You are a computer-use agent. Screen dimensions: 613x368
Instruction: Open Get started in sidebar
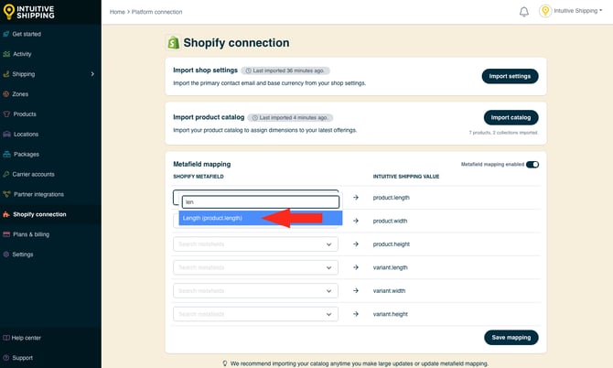(x=27, y=34)
